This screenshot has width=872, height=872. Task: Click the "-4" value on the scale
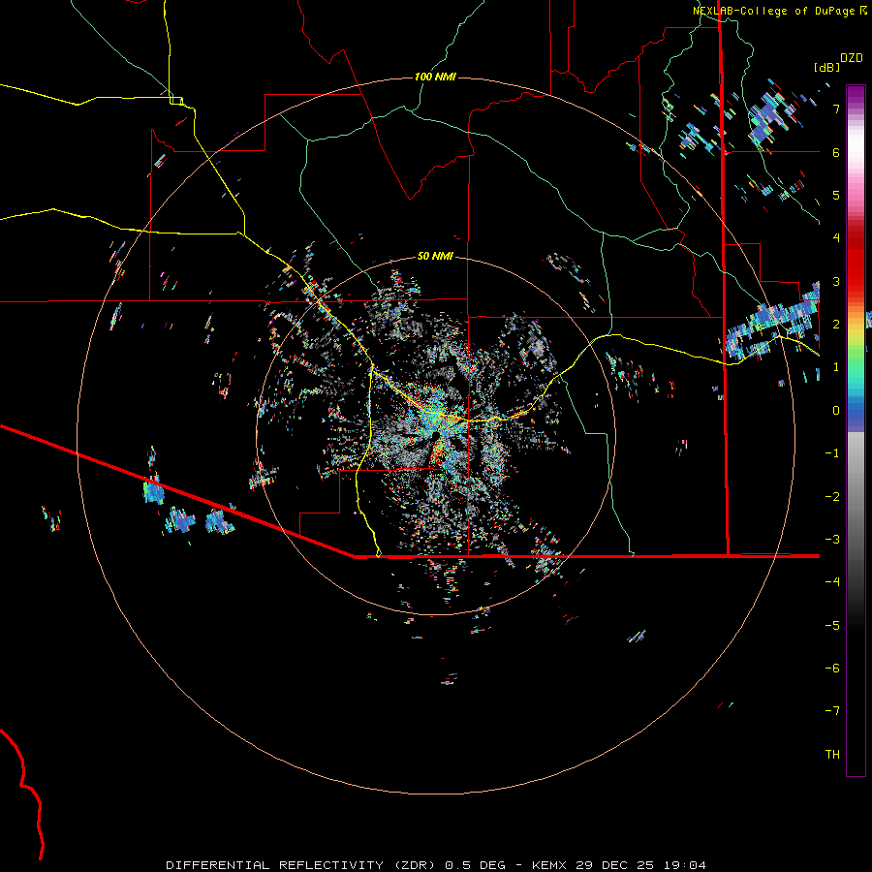[832, 582]
